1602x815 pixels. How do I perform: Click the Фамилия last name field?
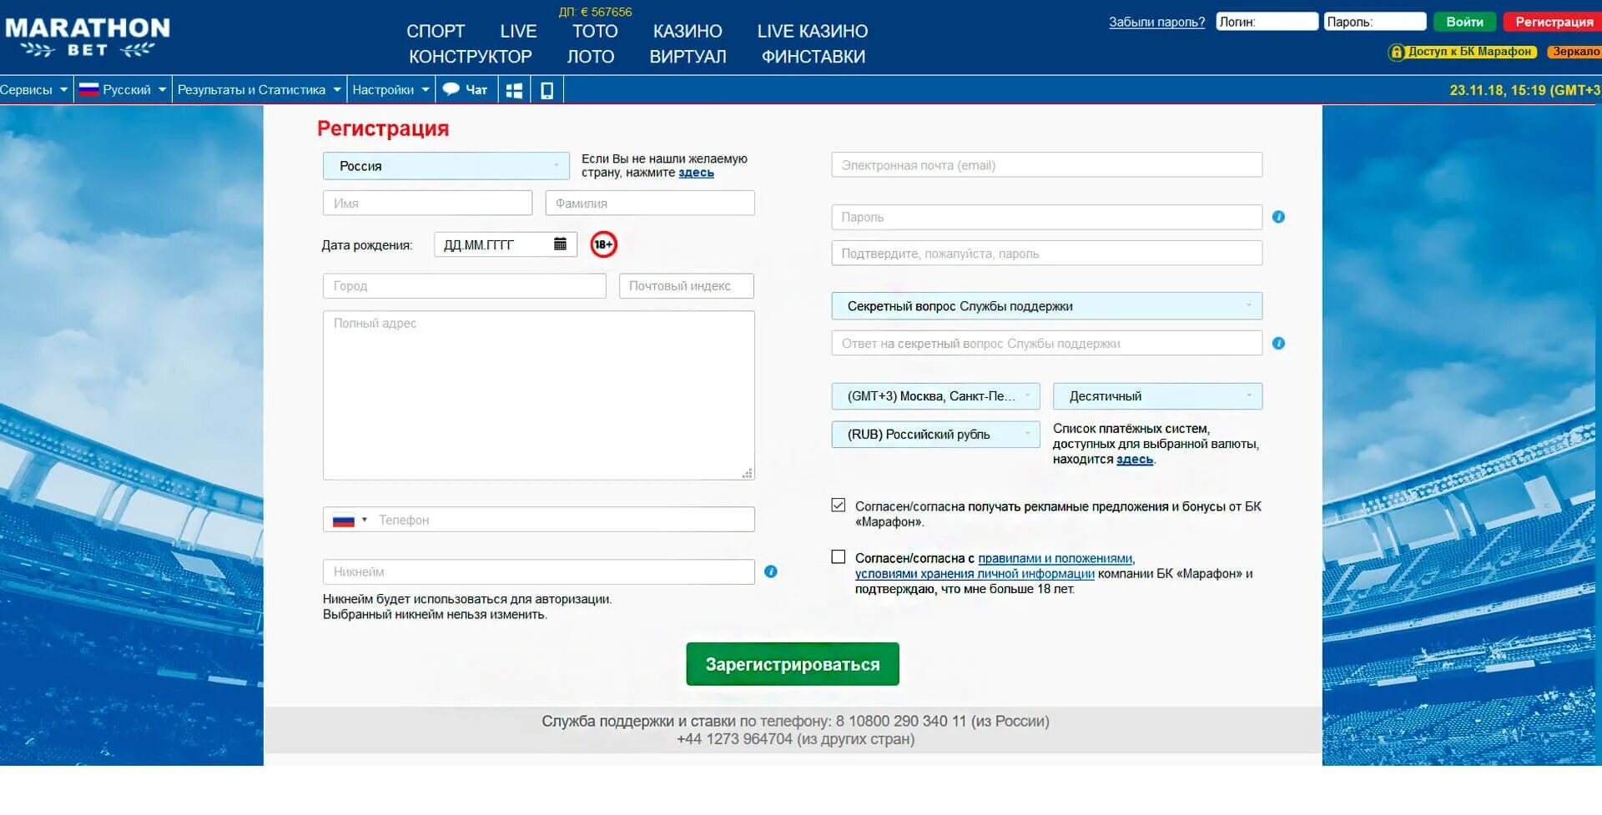click(650, 203)
